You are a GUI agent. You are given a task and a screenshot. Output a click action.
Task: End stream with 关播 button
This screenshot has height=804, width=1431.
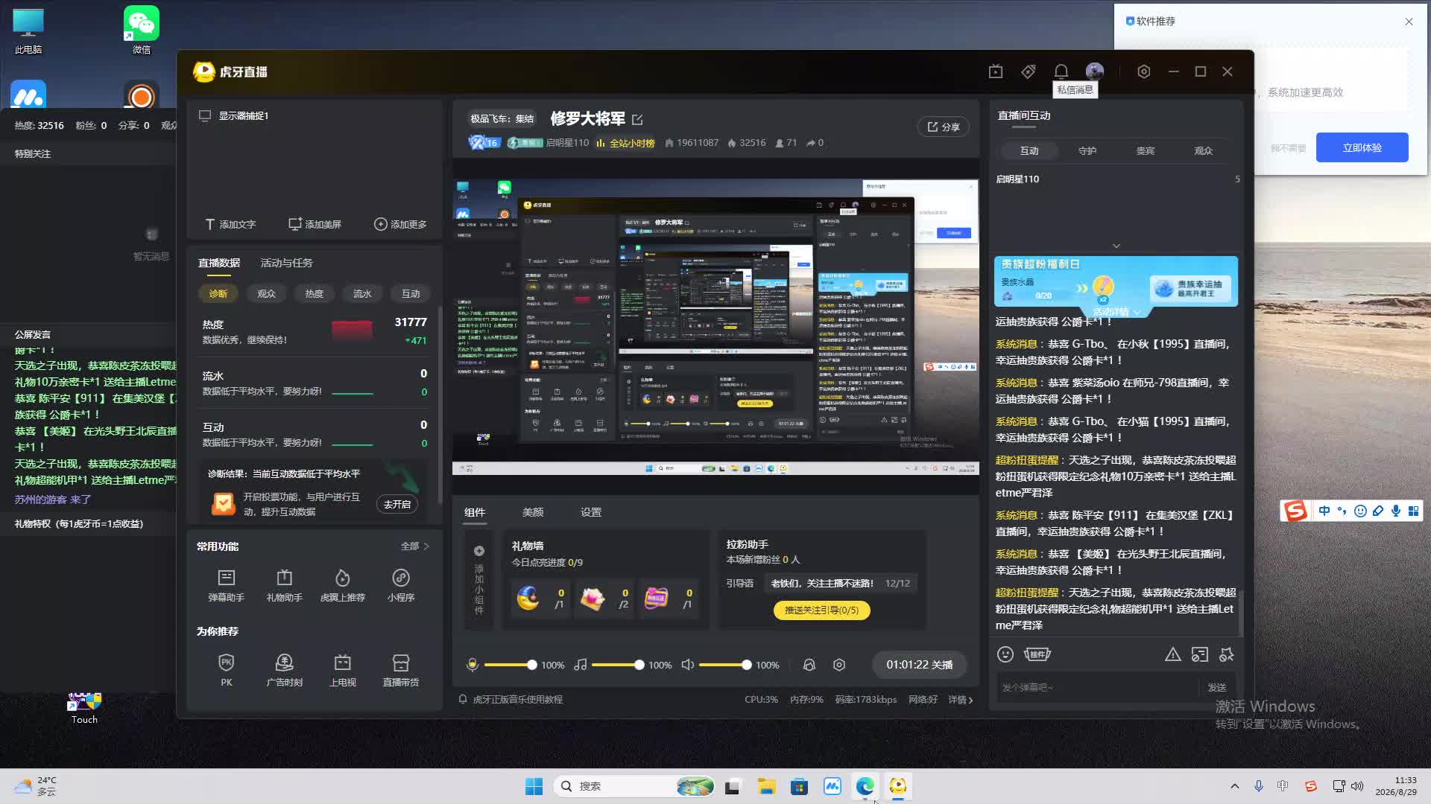(x=919, y=665)
